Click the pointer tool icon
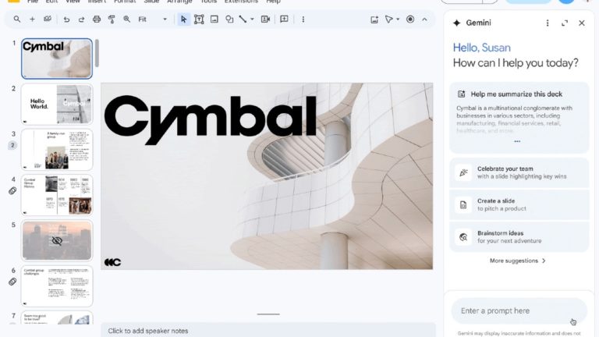599x337 pixels. [388, 19]
